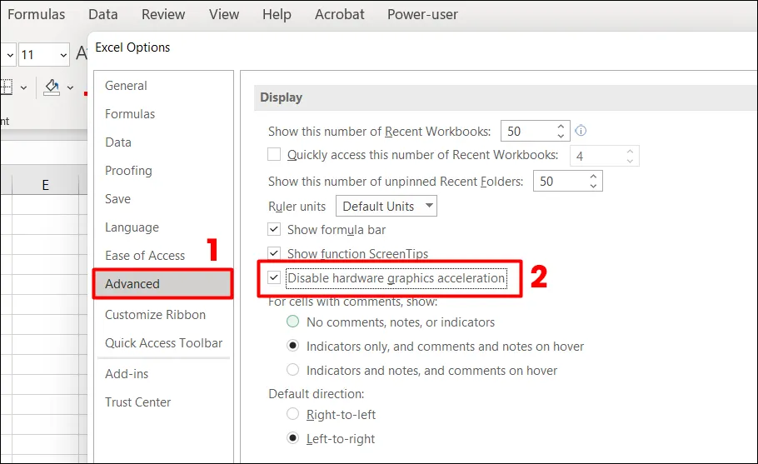Toggle the Show function ScreenTips checkbox
758x464 pixels.
(x=274, y=252)
